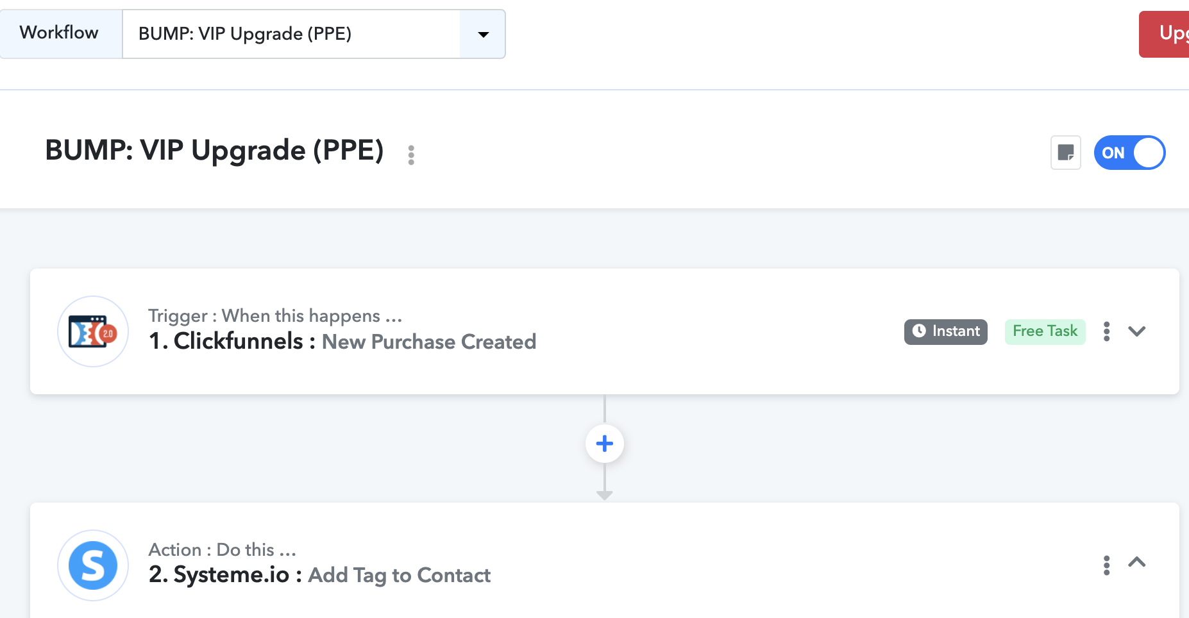The width and height of the screenshot is (1189, 618).
Task: Toggle the workflow ON switch off
Action: point(1129,153)
